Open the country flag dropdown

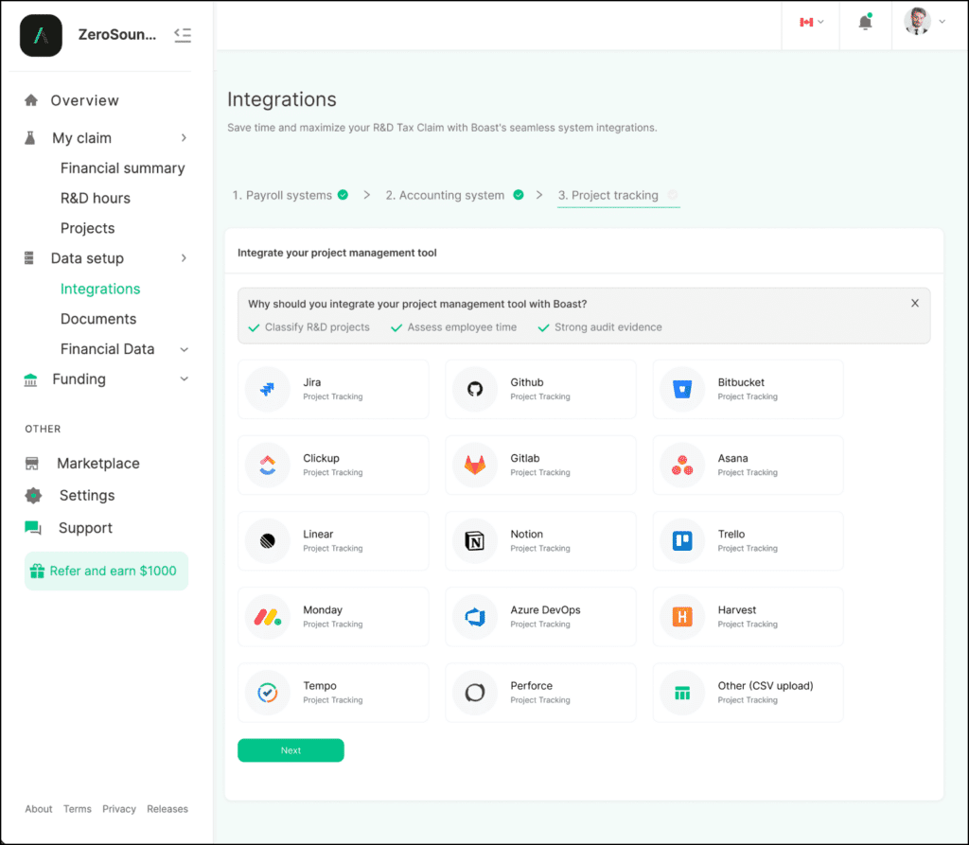(x=811, y=22)
